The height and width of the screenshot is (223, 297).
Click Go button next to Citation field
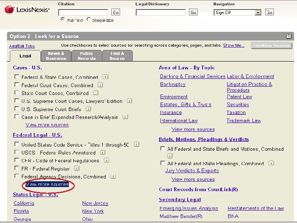tap(115, 12)
